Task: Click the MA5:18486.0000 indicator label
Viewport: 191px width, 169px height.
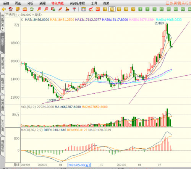Action: pos(37,19)
